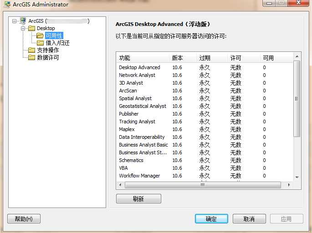Select the ArcScan row

pos(205,91)
